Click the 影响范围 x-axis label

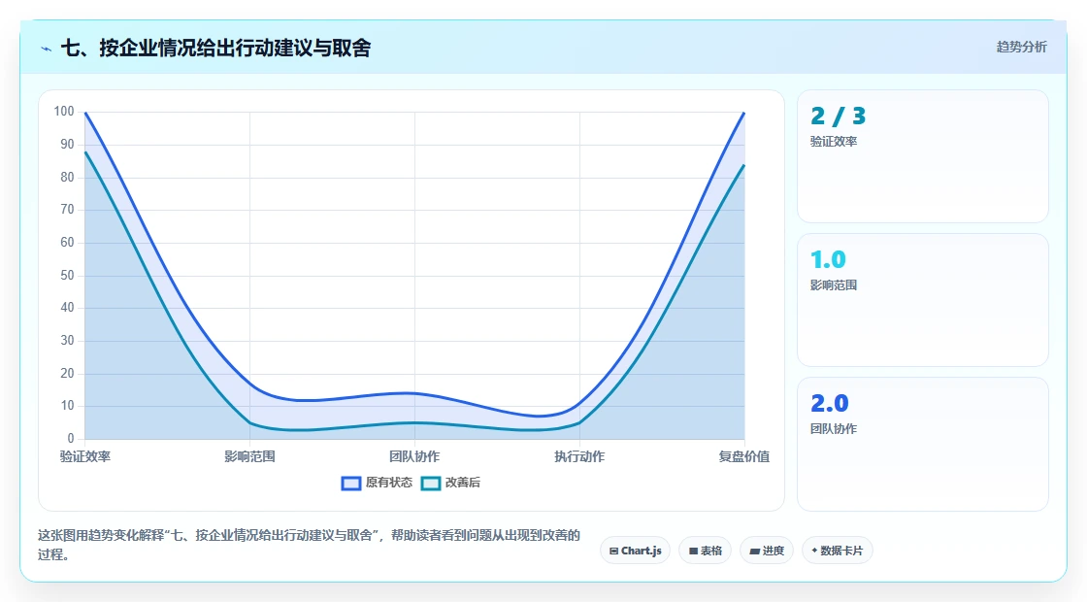[249, 456]
